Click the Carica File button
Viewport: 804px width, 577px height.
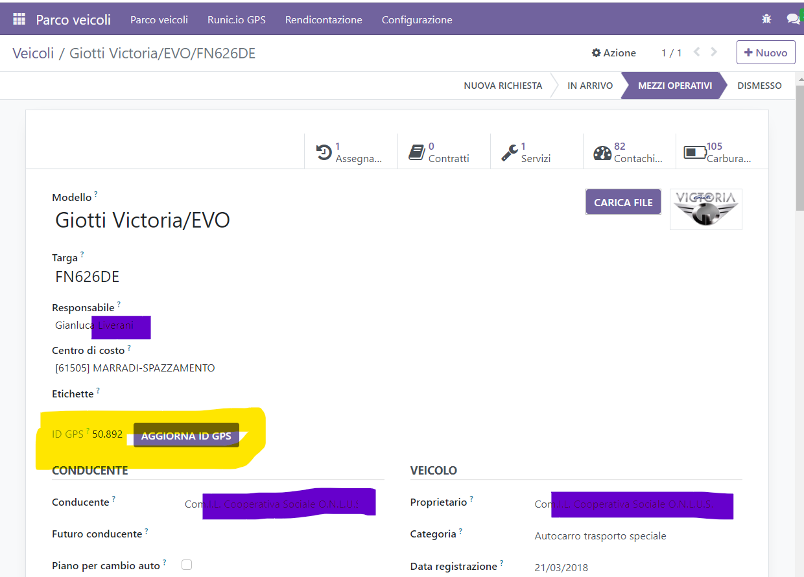623,202
